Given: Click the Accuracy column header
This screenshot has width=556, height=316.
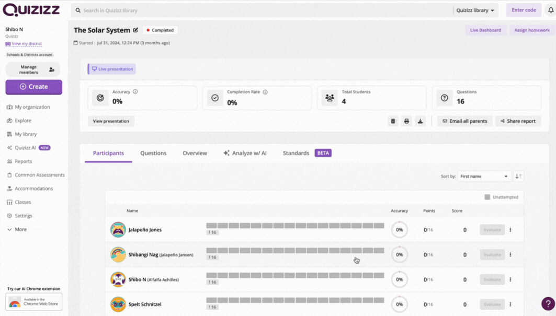Looking at the screenshot, I should click(x=399, y=211).
